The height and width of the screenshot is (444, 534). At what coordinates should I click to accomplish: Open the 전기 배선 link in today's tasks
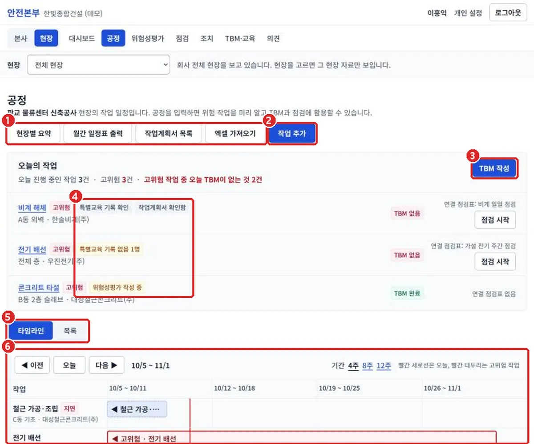pos(32,249)
